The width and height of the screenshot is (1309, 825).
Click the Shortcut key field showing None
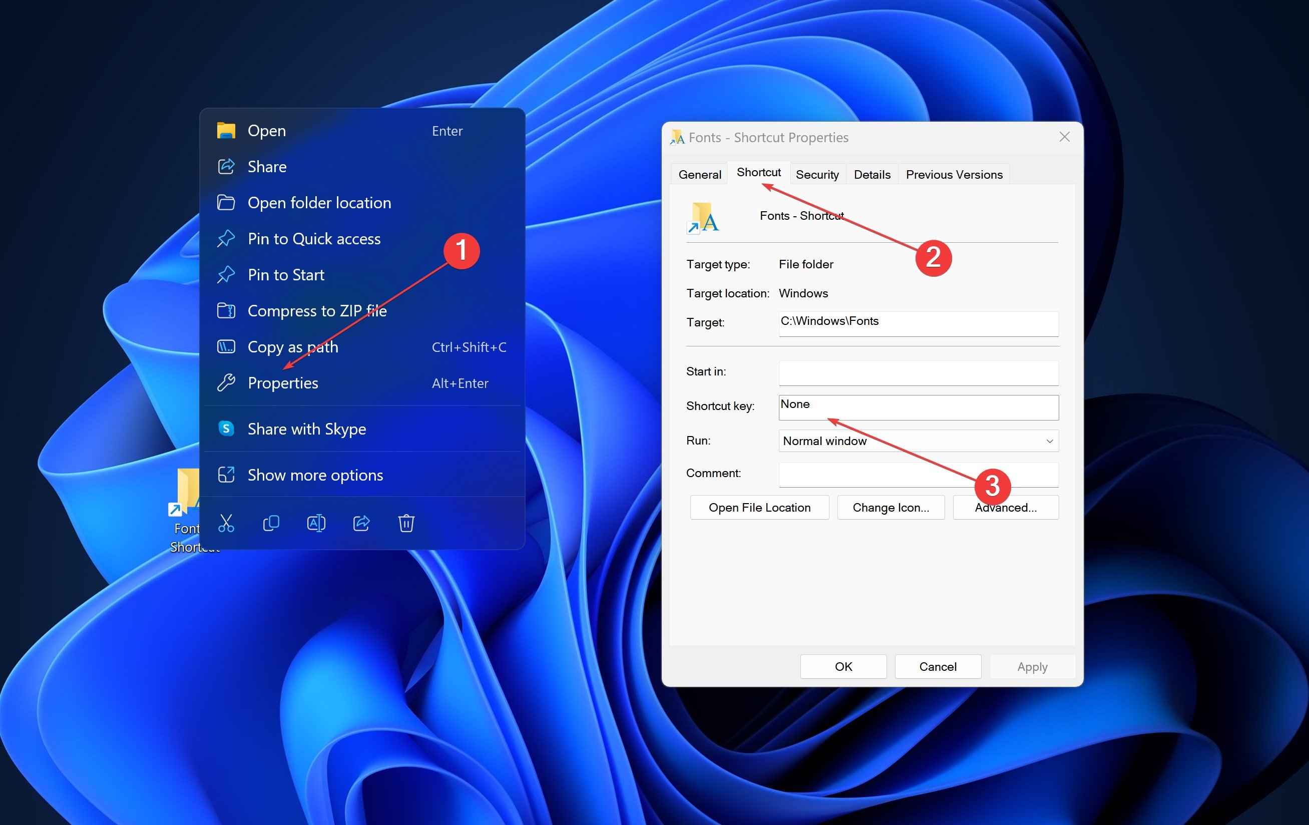point(919,407)
